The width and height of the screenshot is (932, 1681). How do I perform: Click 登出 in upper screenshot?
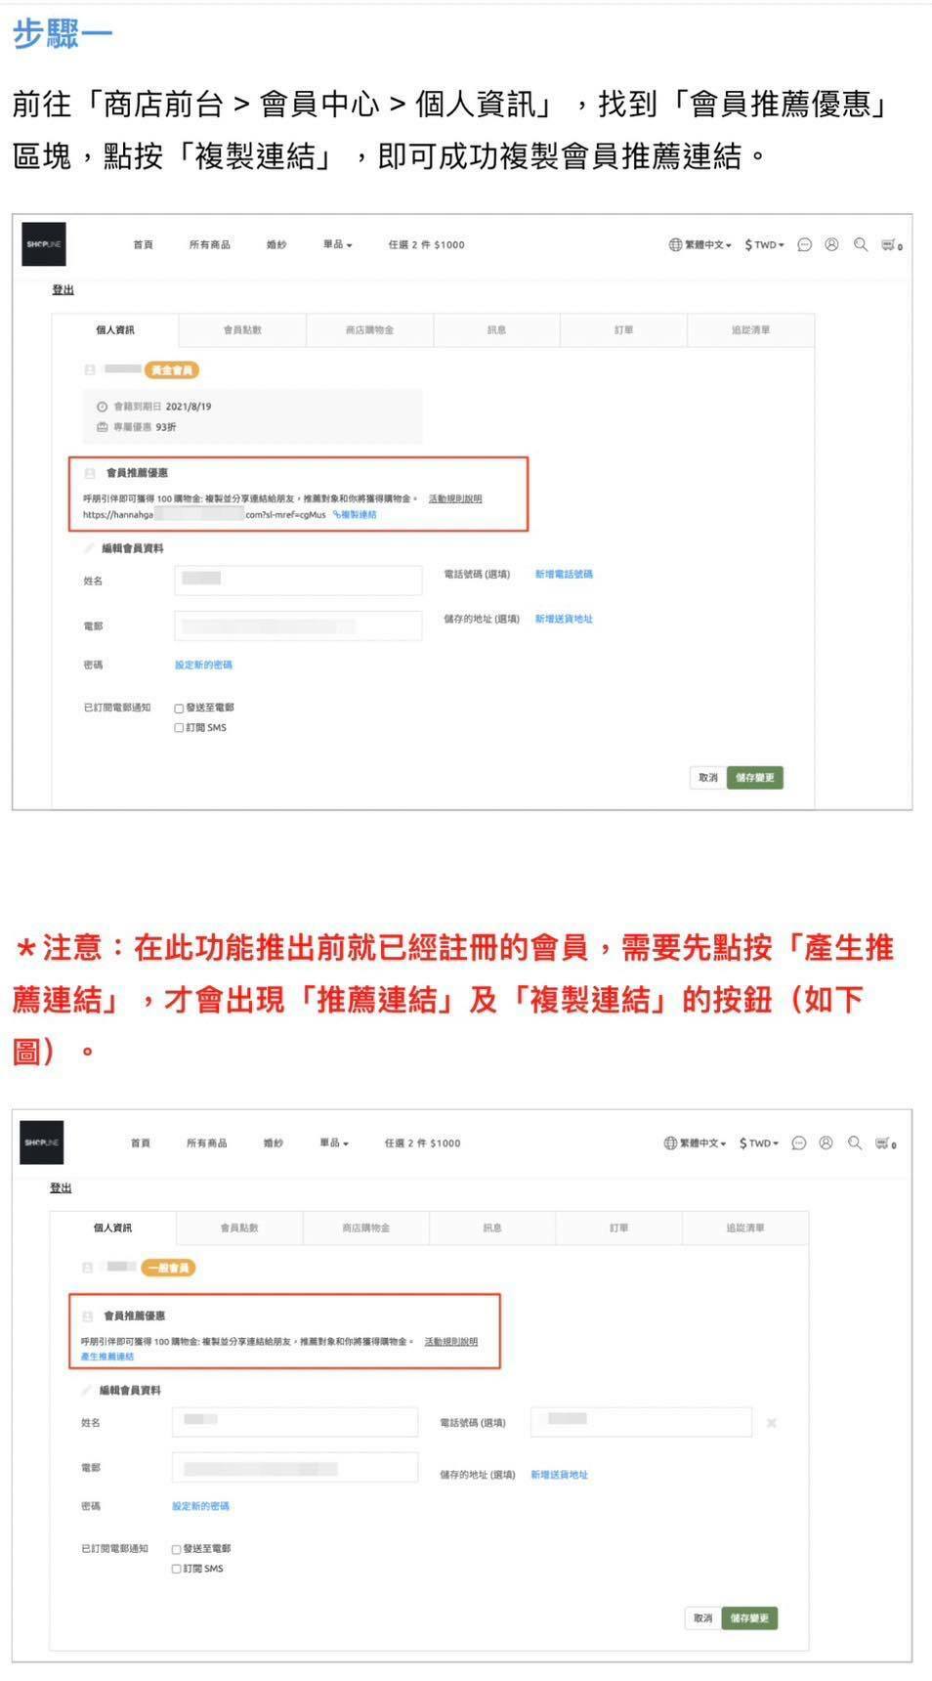[63, 290]
